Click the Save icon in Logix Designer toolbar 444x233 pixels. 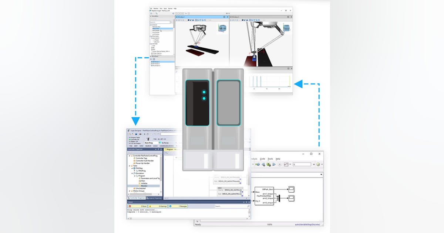[x=136, y=134]
